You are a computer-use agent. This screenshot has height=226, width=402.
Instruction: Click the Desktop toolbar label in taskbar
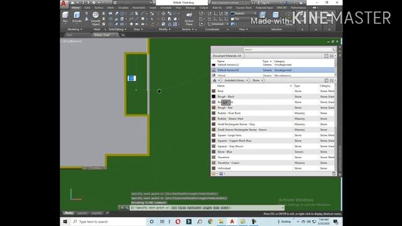(x=286, y=222)
